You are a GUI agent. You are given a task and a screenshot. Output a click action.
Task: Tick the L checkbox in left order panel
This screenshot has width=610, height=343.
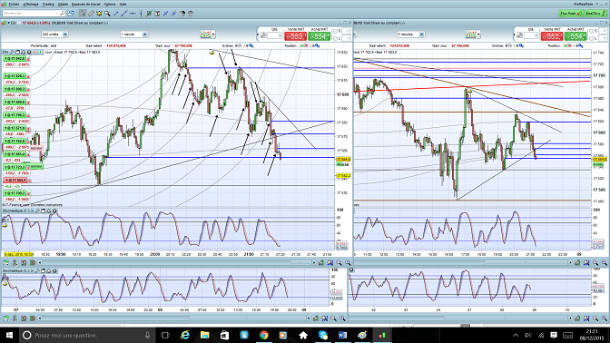(335, 38)
